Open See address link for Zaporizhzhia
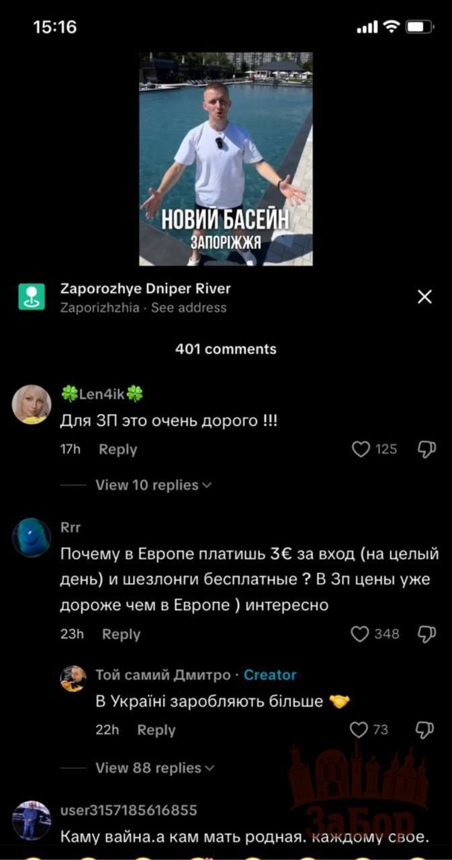The height and width of the screenshot is (860, 452). (x=189, y=308)
